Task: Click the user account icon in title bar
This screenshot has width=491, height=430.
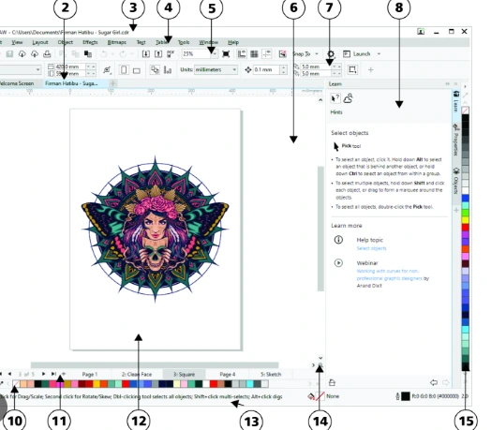Action: click(421, 31)
